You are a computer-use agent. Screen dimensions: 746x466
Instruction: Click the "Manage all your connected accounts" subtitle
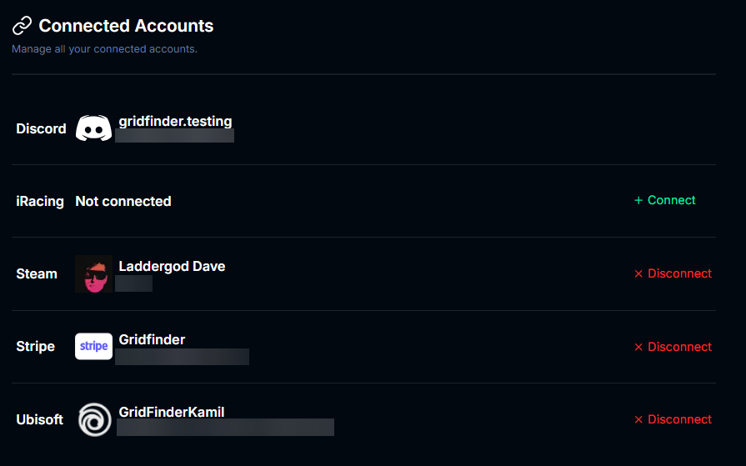coord(104,49)
